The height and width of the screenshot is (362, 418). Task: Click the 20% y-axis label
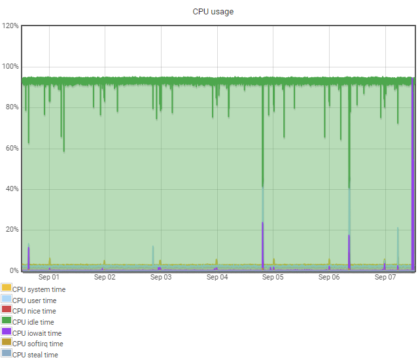(x=12, y=229)
